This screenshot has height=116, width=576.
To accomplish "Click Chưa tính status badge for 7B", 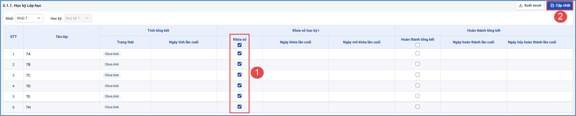I will [112, 65].
